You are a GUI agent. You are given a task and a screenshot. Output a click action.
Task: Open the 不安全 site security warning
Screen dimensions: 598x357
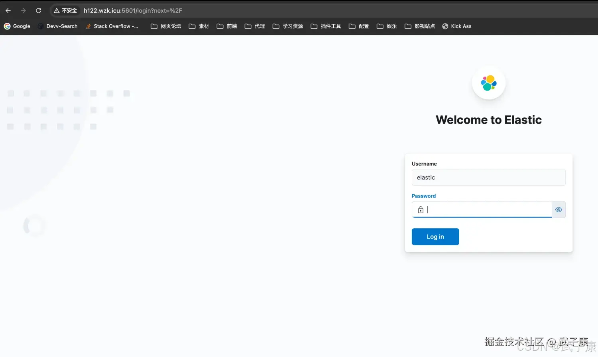[65, 11]
